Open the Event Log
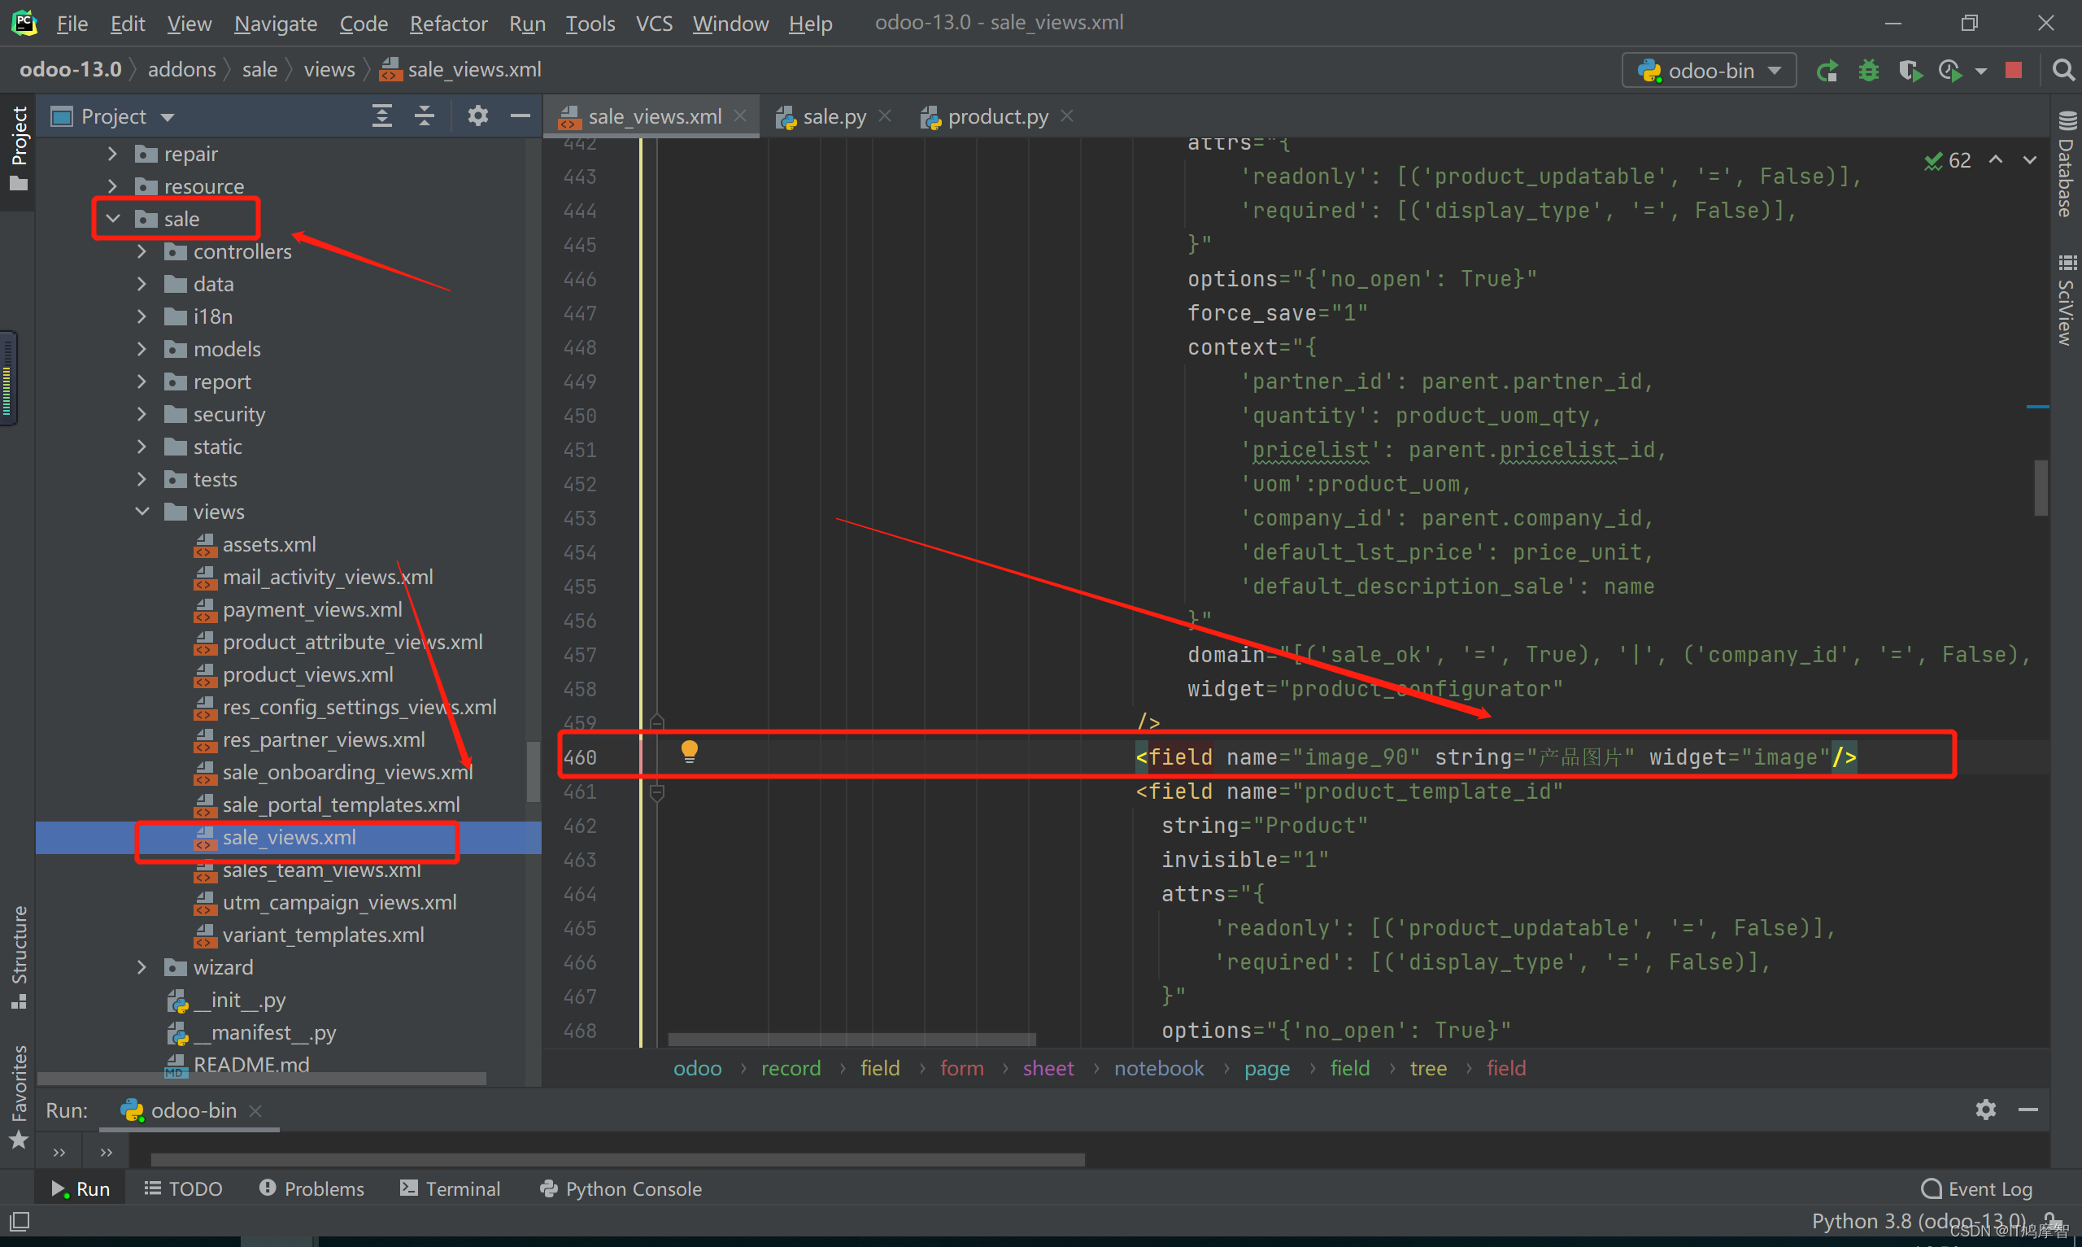The height and width of the screenshot is (1247, 2082). (x=1977, y=1188)
